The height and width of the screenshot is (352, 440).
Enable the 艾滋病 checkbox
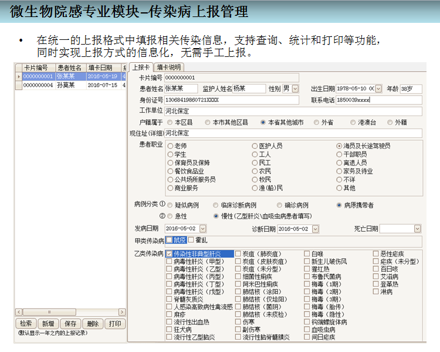(376, 276)
